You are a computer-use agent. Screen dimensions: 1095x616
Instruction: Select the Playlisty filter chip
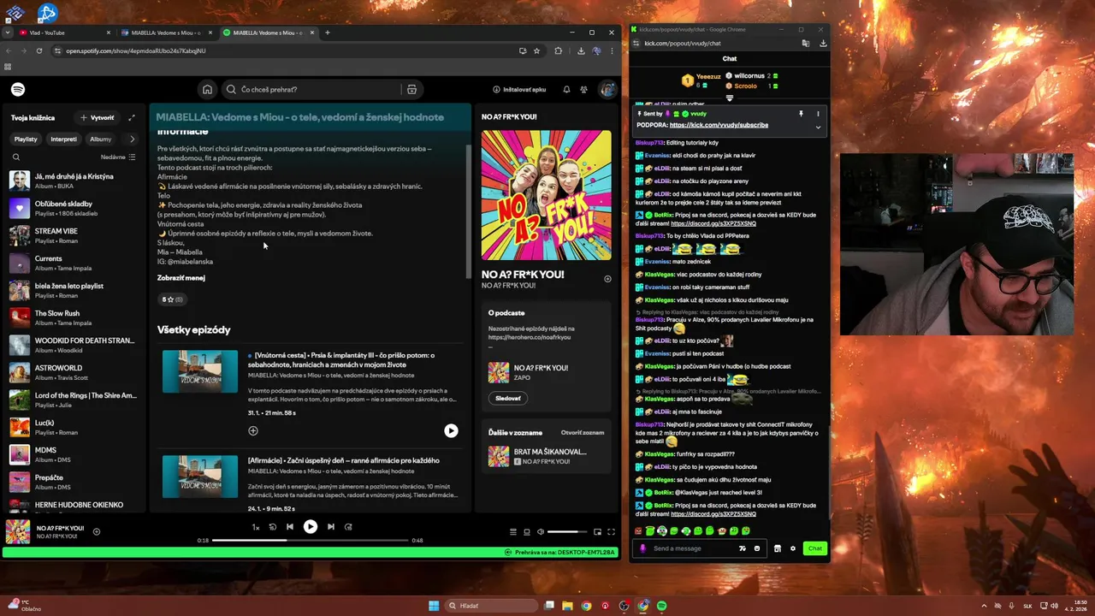tap(26, 139)
